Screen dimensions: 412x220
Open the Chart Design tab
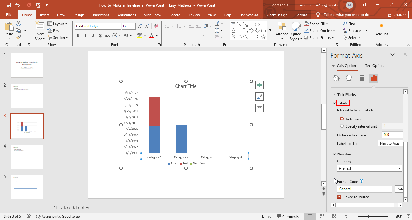pos(277,15)
